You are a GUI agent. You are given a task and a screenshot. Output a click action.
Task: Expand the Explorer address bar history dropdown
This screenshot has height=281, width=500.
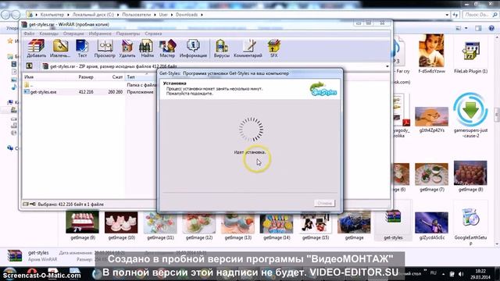447,15
